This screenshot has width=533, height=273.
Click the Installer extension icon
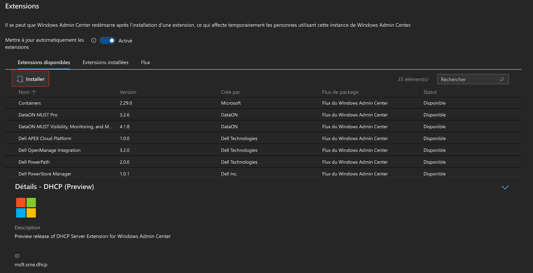(x=20, y=79)
